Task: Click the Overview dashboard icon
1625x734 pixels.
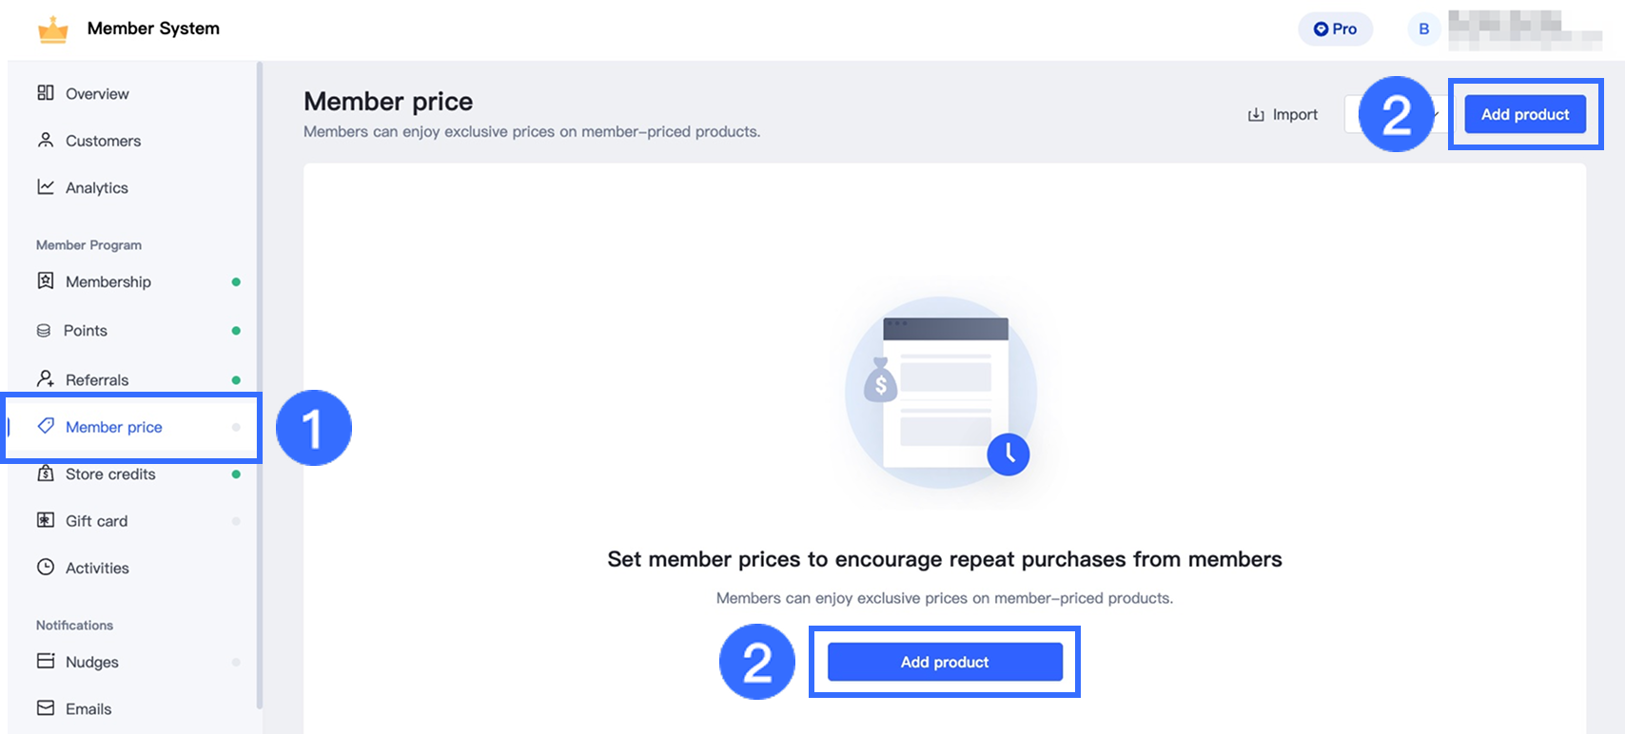Action: pos(46,93)
